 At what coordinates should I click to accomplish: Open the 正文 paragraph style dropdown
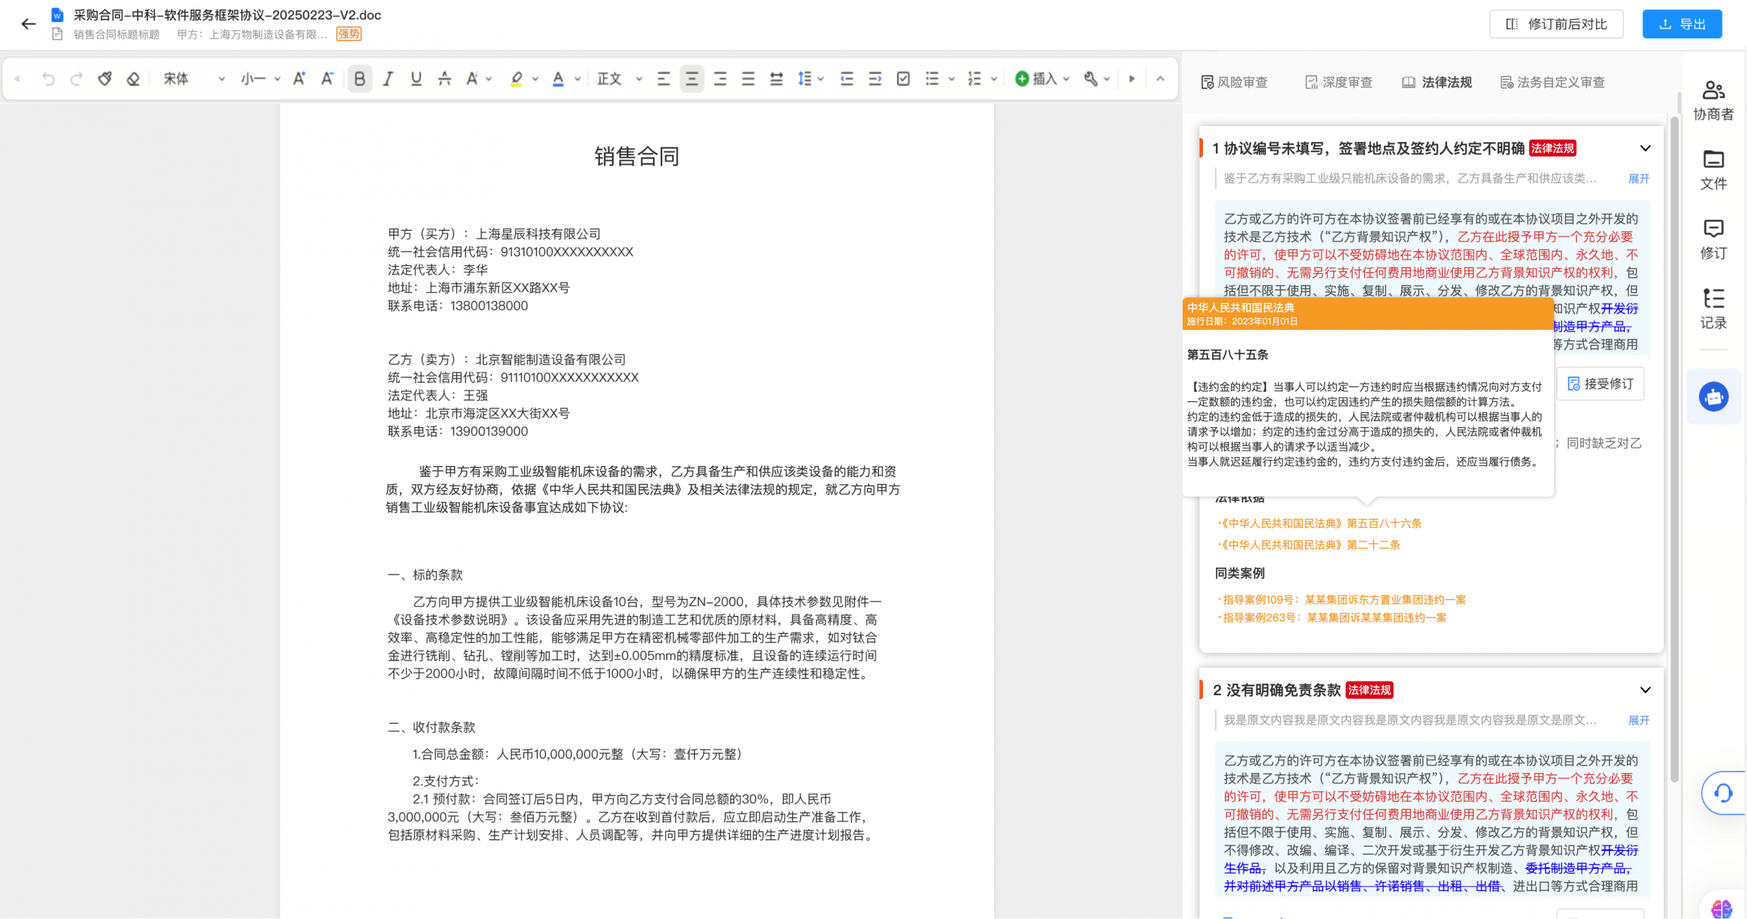click(619, 79)
